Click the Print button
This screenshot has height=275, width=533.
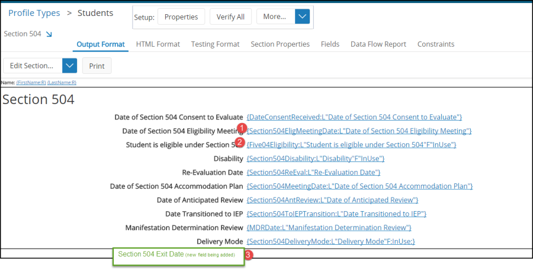(97, 66)
